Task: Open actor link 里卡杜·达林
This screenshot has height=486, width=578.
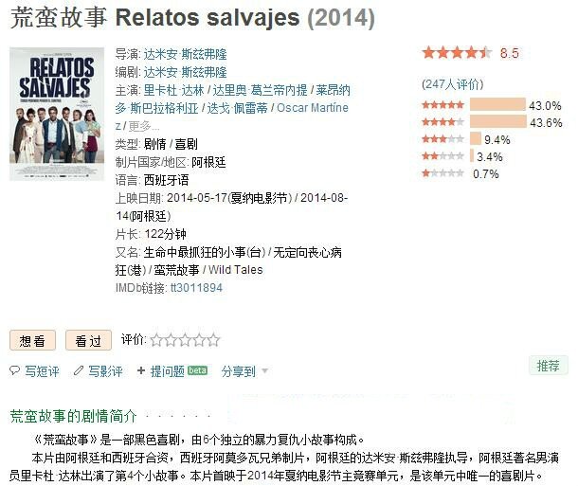Action: (x=173, y=90)
